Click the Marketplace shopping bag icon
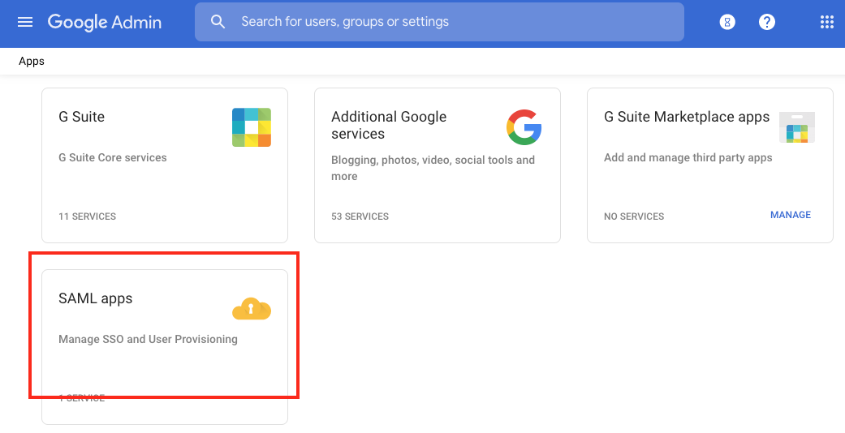This screenshot has width=845, height=433. (x=797, y=127)
